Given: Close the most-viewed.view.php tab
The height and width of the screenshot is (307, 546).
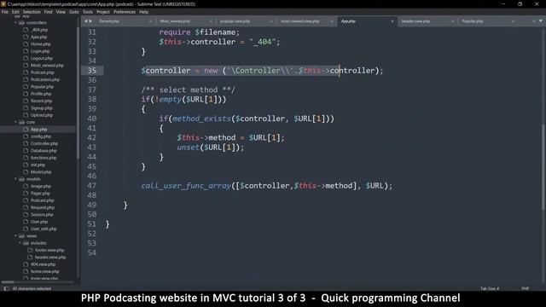Looking at the screenshot, I should (332, 21).
